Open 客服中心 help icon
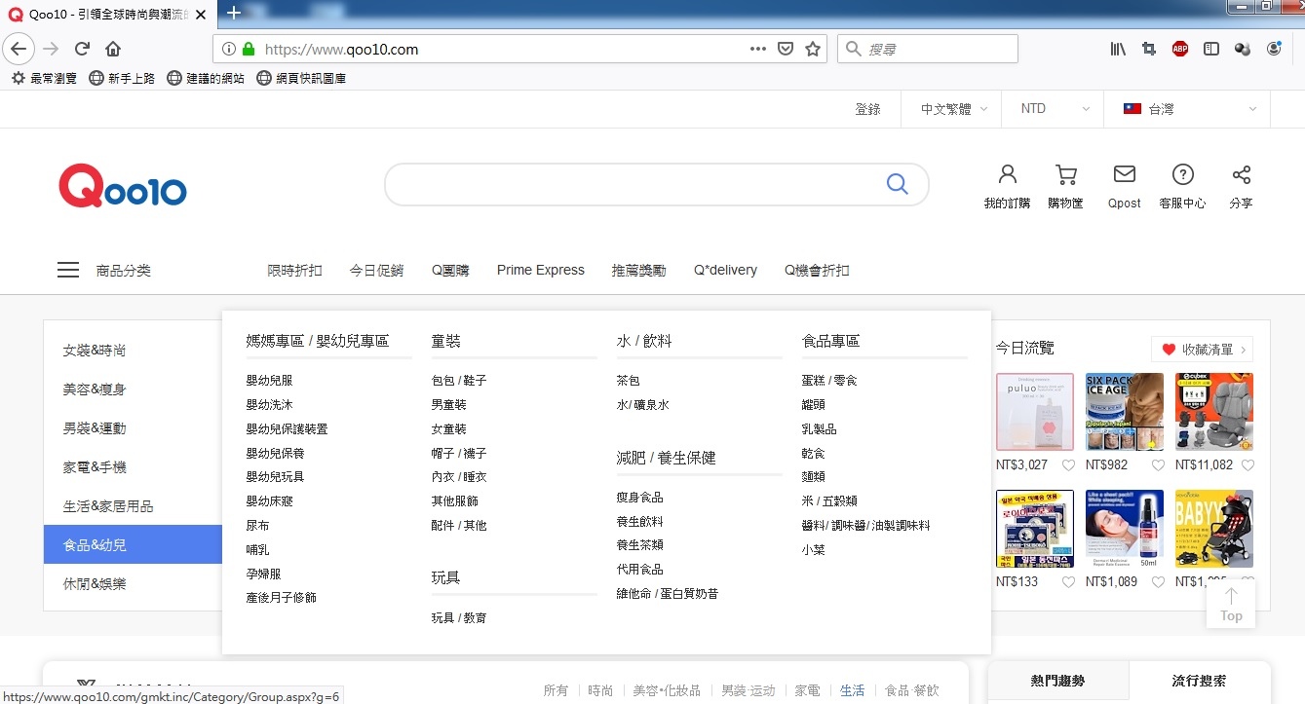1305x704 pixels. [x=1182, y=186]
